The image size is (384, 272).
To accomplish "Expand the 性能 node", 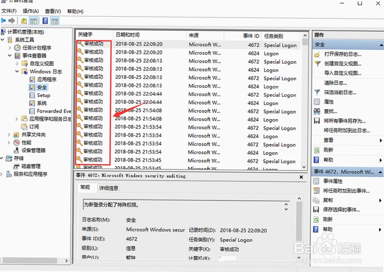I will (x=9, y=143).
